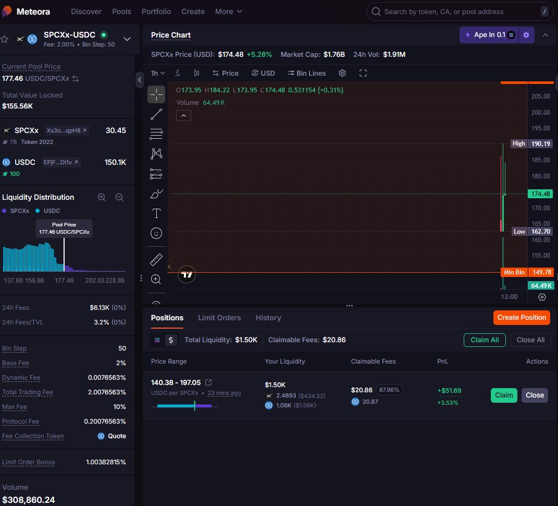Switch to the Positions tab
558x506 pixels.
point(167,318)
